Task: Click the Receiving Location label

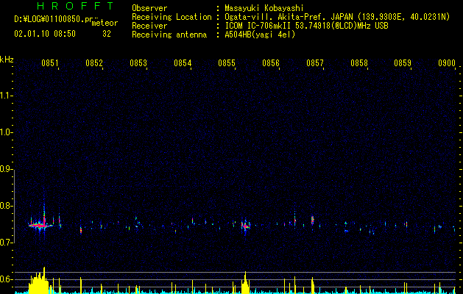Action: coord(172,17)
